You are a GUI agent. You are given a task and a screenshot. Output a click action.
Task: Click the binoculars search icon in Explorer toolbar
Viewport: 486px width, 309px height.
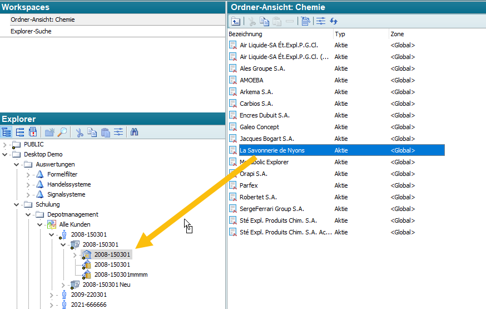(x=134, y=132)
